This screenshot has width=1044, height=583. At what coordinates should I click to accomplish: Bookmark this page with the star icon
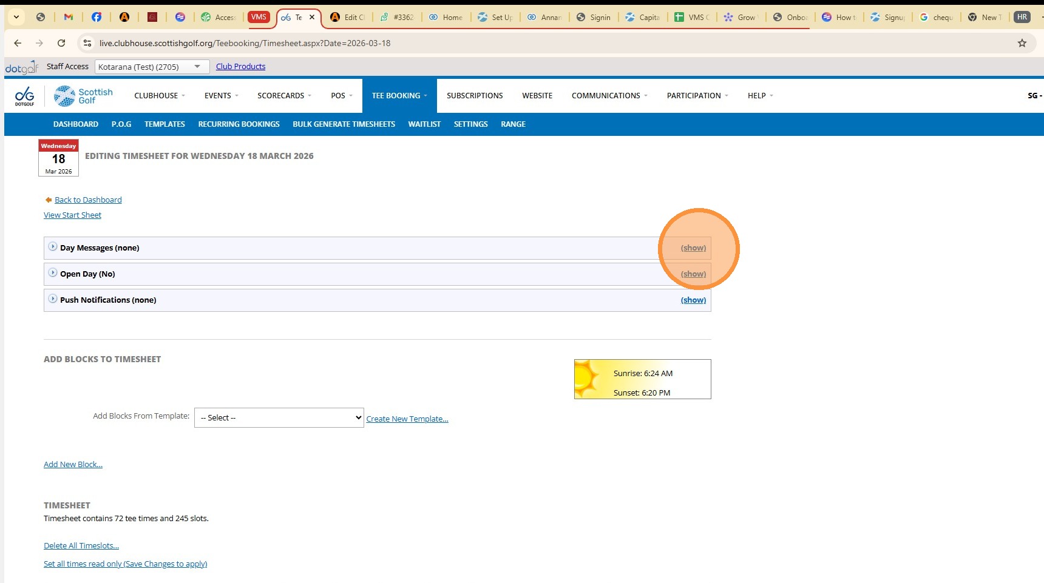pos(1022,43)
